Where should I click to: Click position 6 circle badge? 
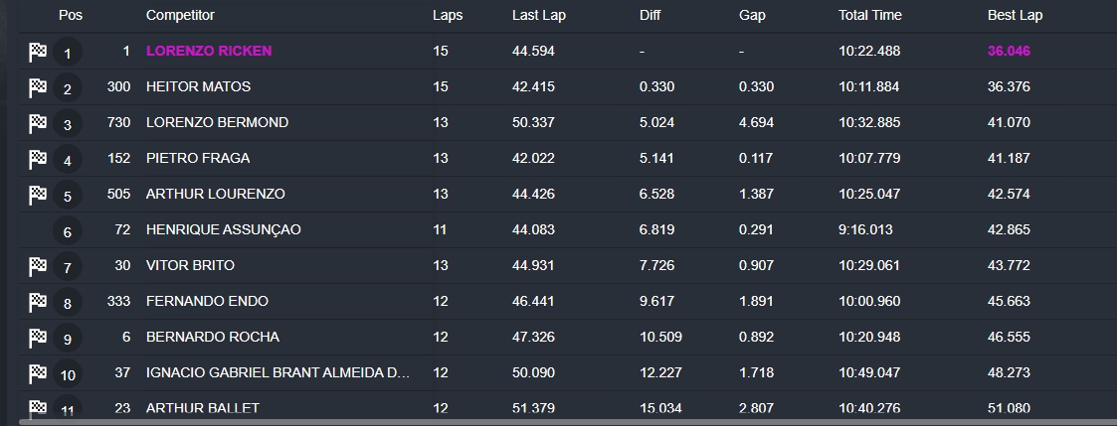click(x=68, y=231)
